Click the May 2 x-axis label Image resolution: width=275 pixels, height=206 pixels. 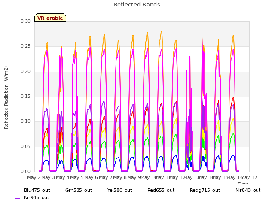[34, 177]
